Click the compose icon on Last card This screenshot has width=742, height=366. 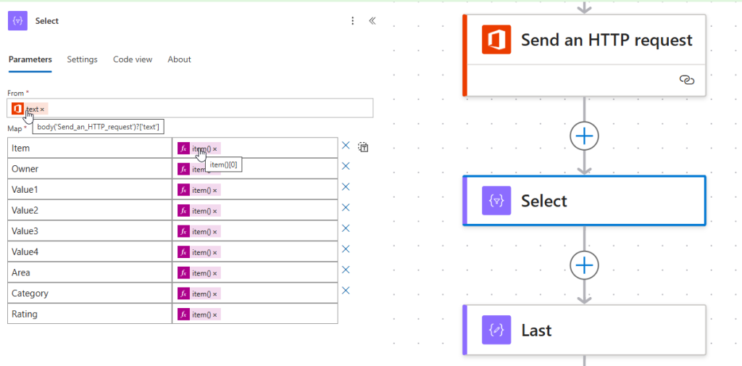[496, 330]
